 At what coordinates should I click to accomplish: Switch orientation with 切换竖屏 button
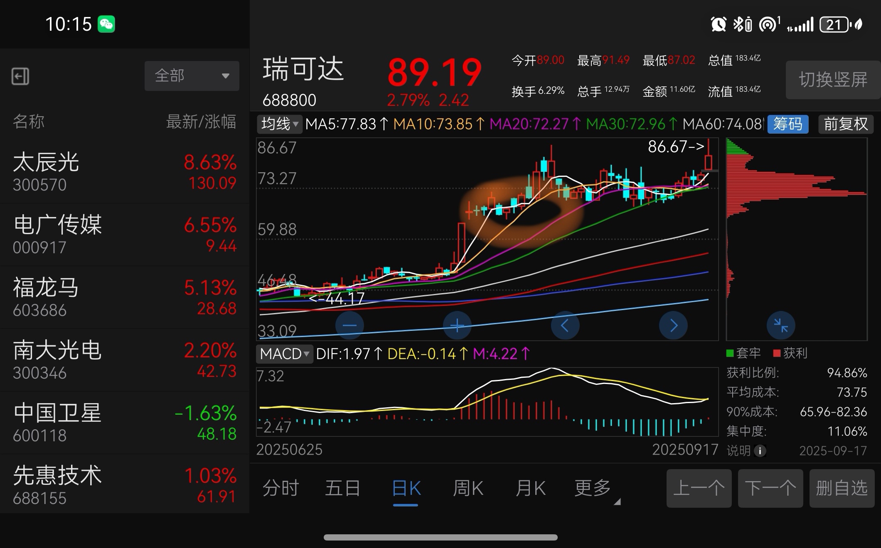pos(832,80)
